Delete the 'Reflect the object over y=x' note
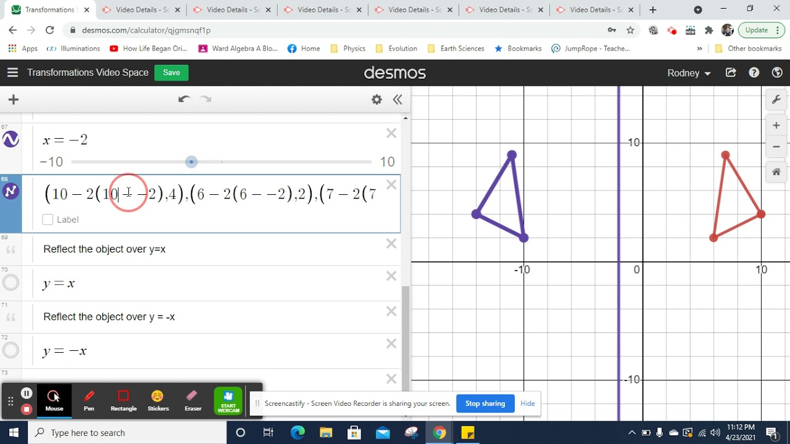This screenshot has width=790, height=444. (x=391, y=244)
